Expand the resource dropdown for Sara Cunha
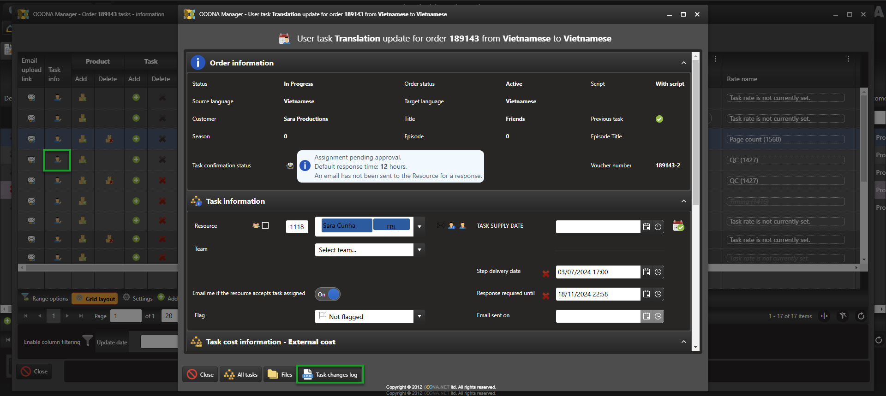The image size is (886, 396). [x=419, y=226]
